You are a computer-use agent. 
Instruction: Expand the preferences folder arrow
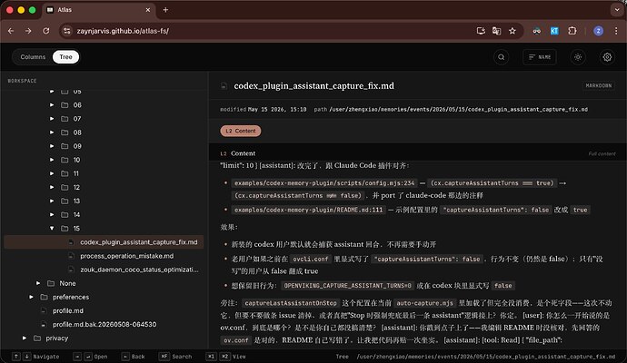(x=31, y=297)
